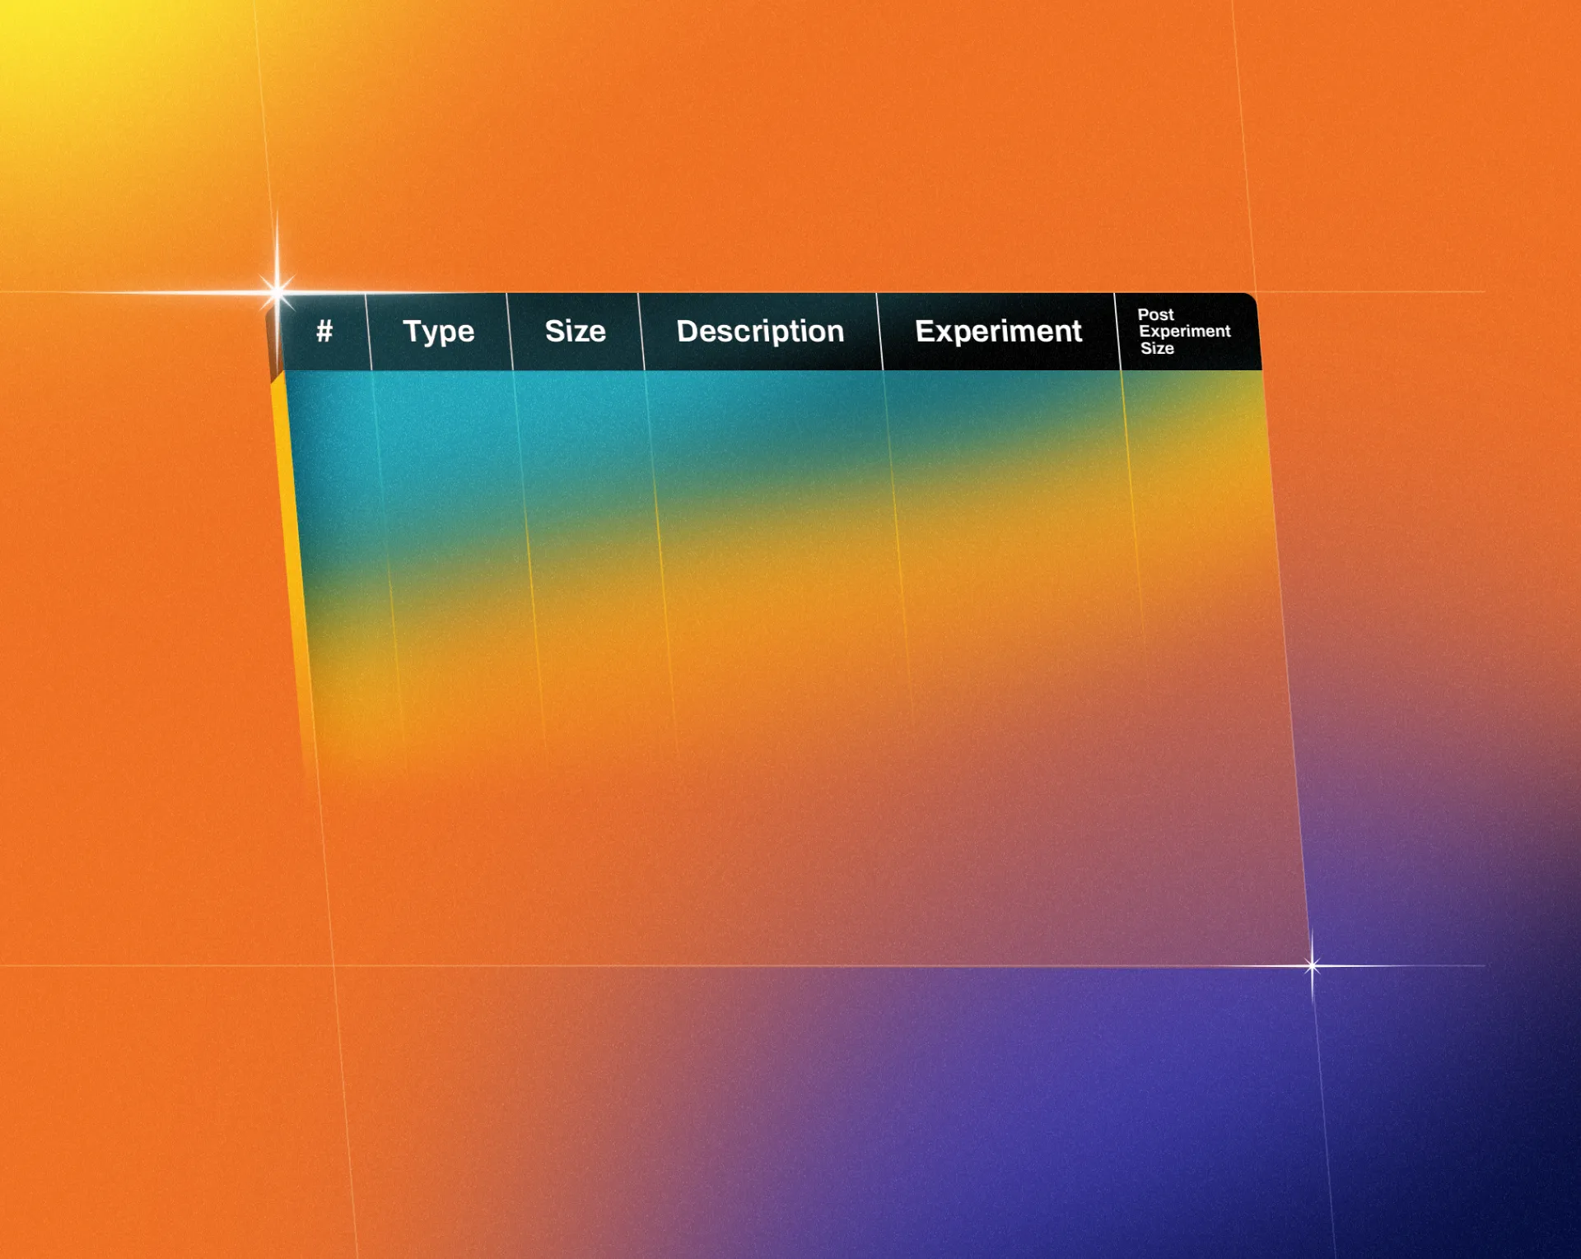The image size is (1581, 1259).
Task: Click the Description column header
Action: point(758,331)
